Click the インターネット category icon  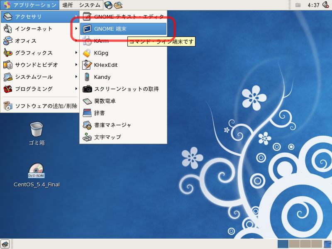[8, 29]
